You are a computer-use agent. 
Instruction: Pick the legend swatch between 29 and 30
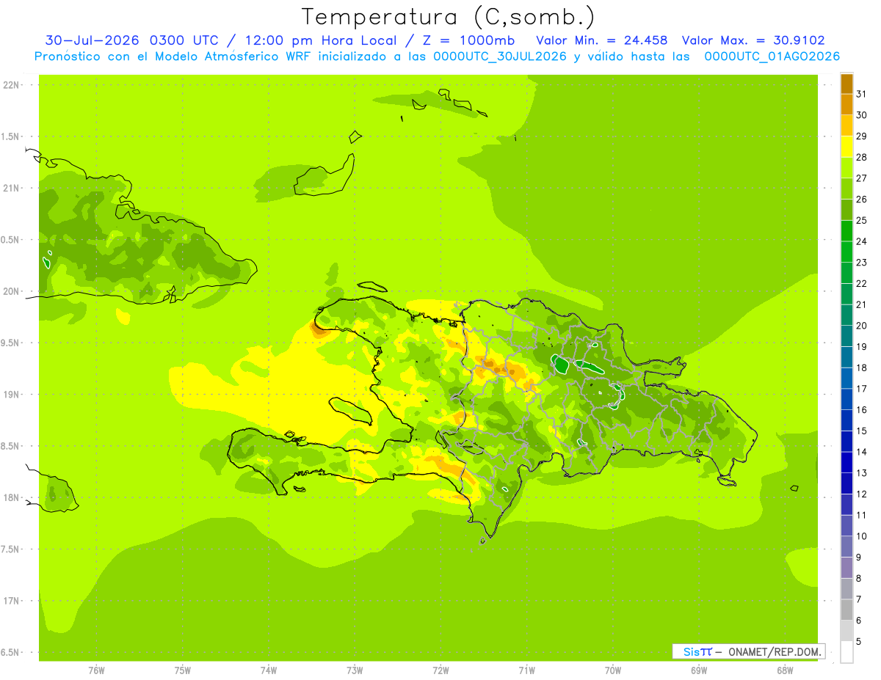click(x=846, y=125)
